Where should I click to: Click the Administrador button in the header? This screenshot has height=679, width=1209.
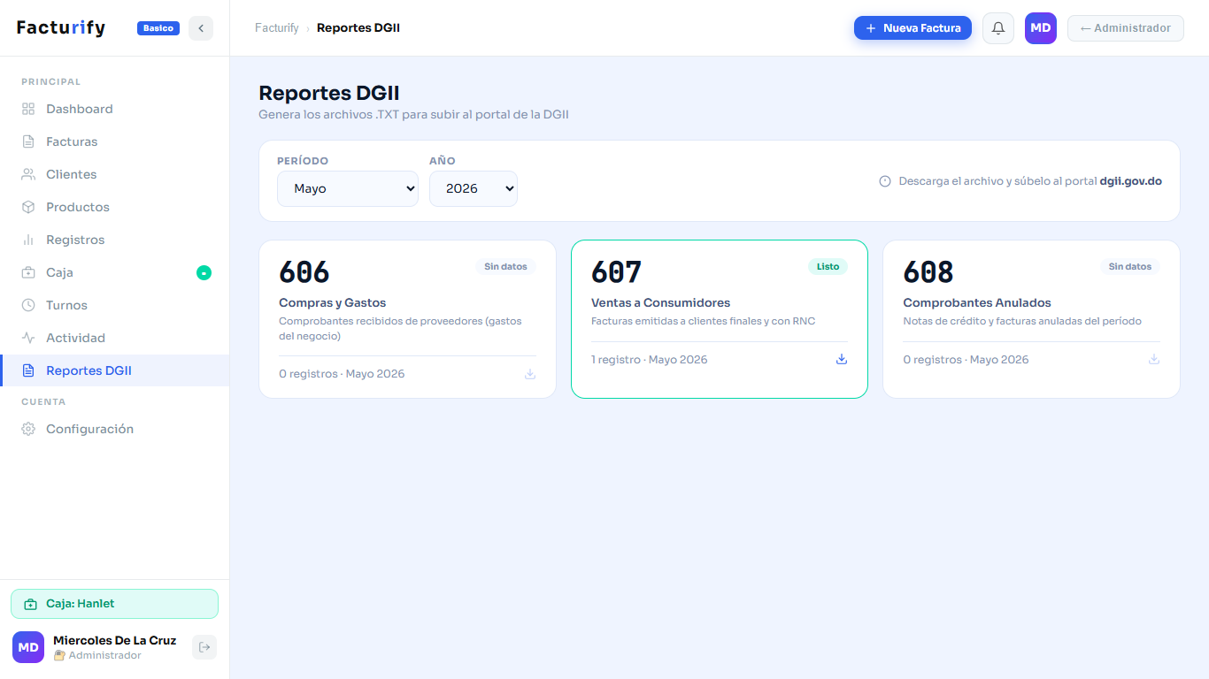pyautogui.click(x=1126, y=28)
